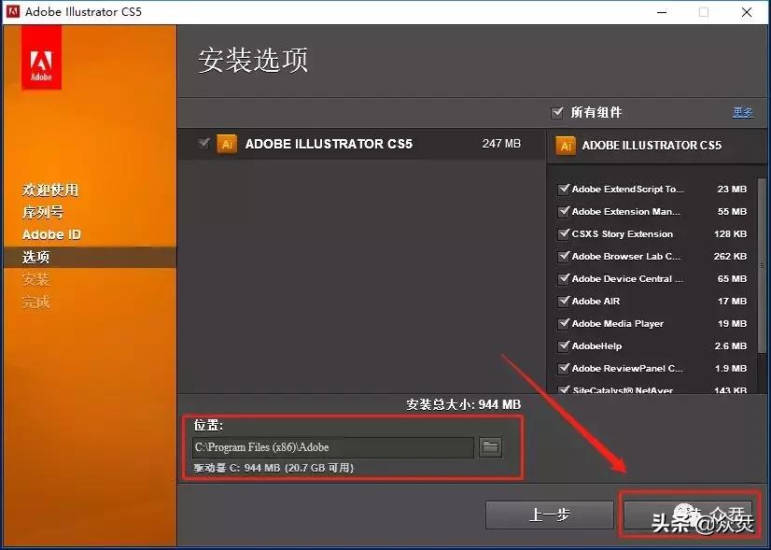
Task: Click the Adobe logo in the upper left
Action: 40,58
